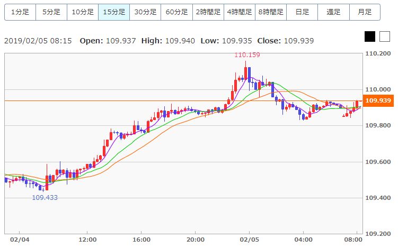Screen dimensions: 398x248
Task: Click the 12:00 time axis label
Action: pos(87,240)
